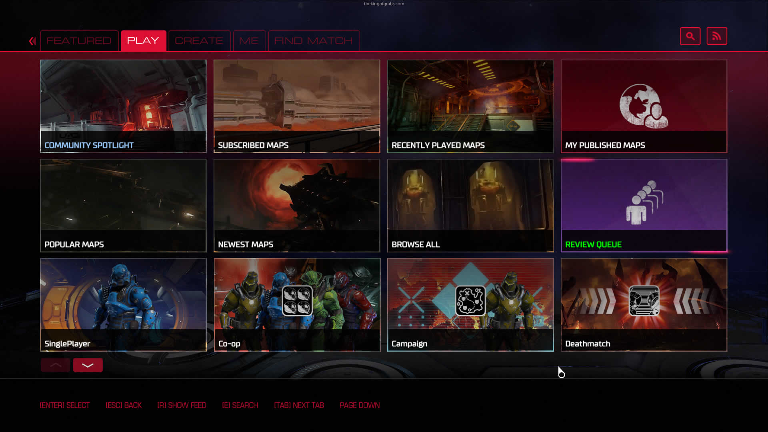
Task: Open the RSS feed icon
Action: coord(716,36)
